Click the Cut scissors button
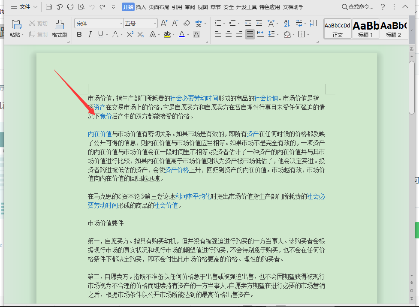 [x=38, y=24]
